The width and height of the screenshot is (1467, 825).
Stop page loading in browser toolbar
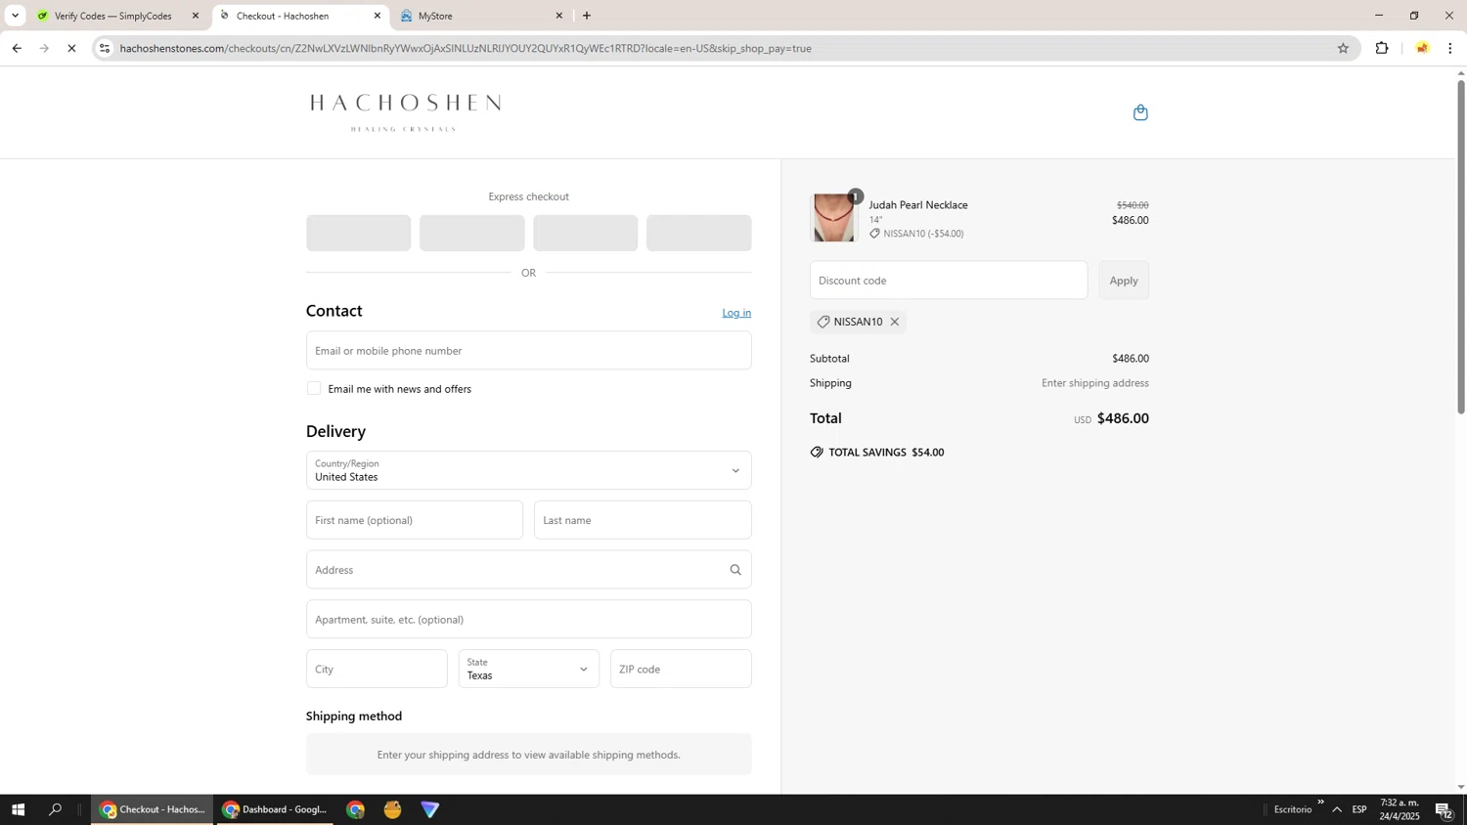pos(71,48)
